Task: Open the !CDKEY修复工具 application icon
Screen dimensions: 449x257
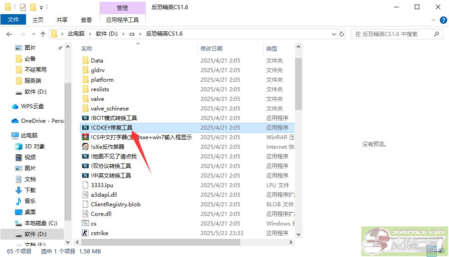Action: tap(85, 128)
